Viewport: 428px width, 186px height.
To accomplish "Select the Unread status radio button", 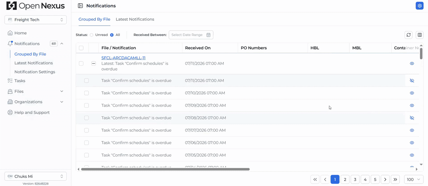I will [91, 35].
